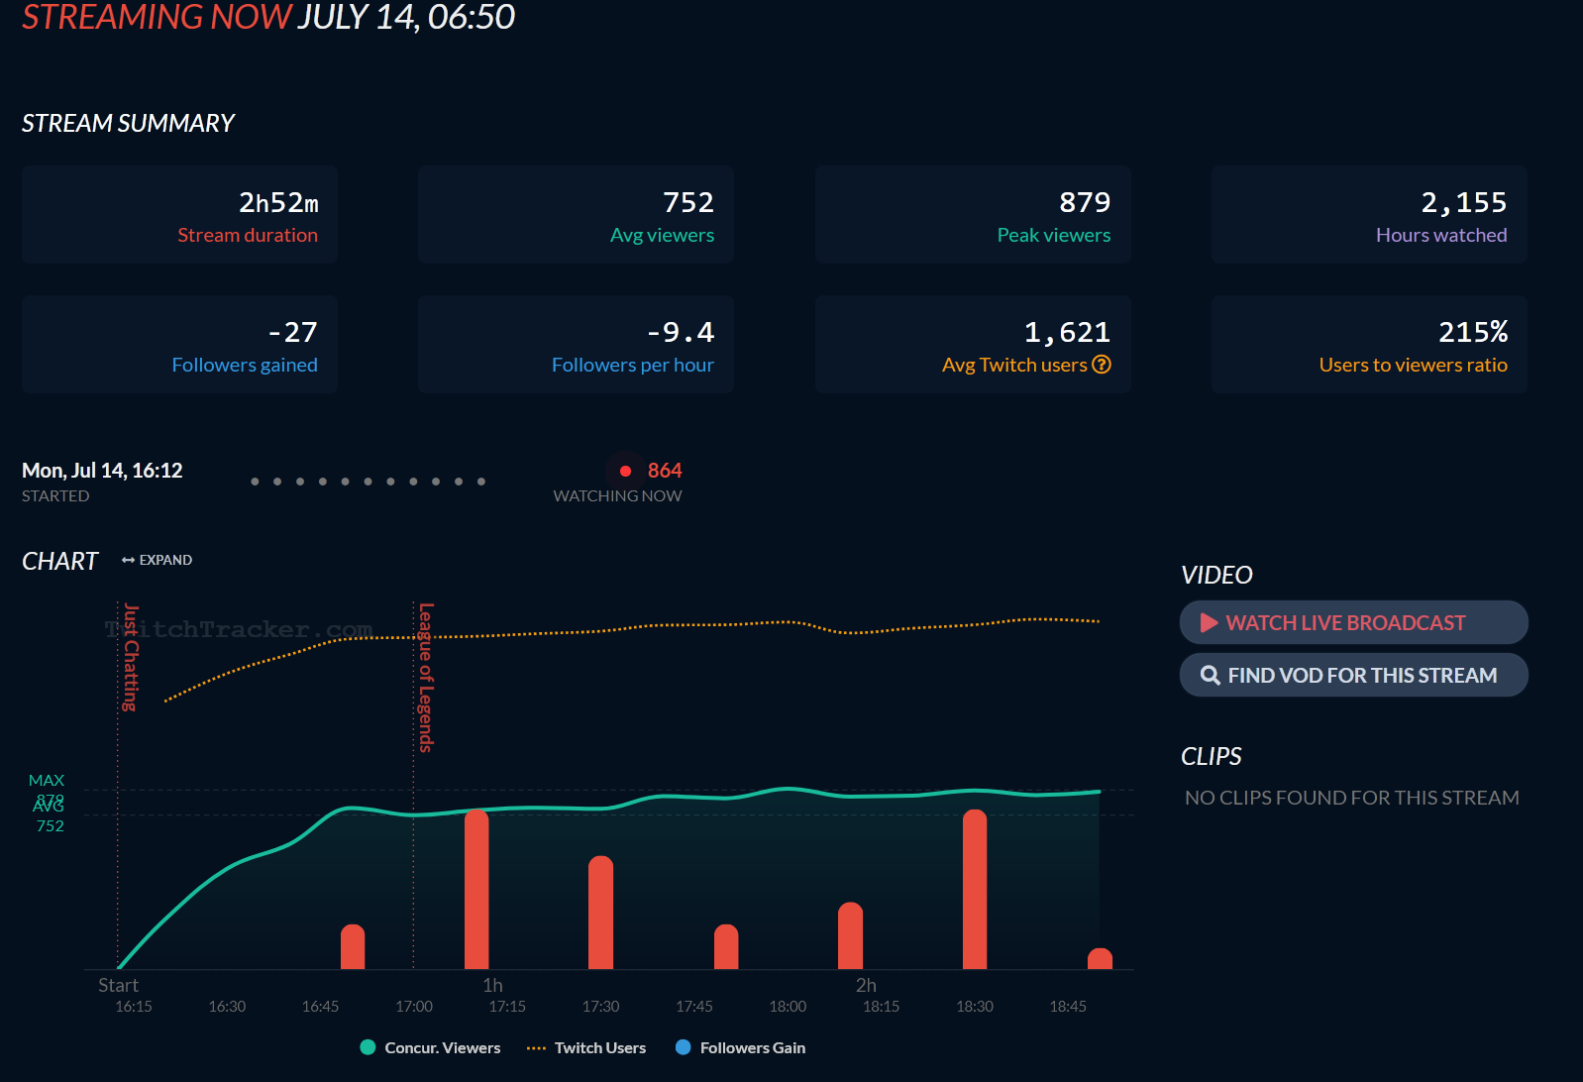This screenshot has height=1082, width=1583.
Task: Toggle Concur. Viewers legend series
Action: (430, 1047)
